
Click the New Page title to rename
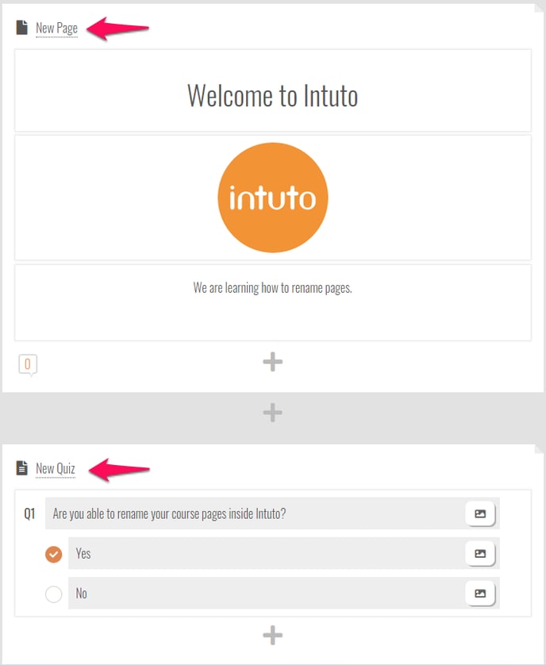pyautogui.click(x=57, y=29)
